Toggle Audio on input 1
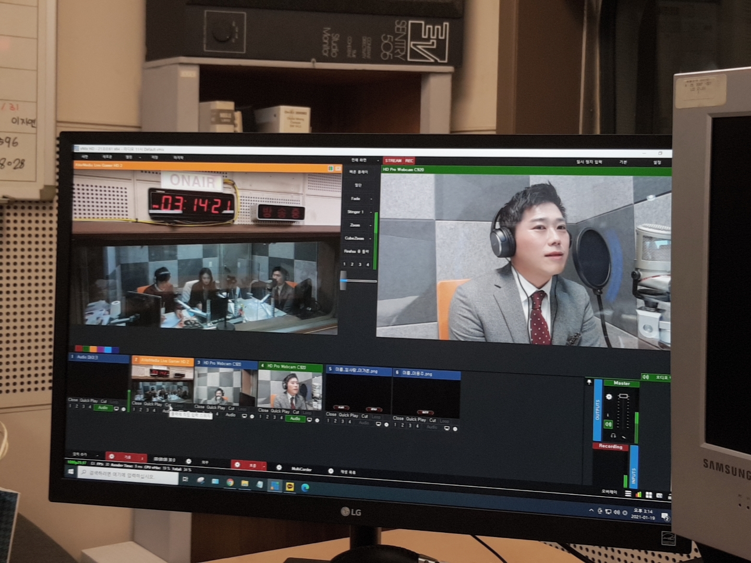Screen dimensions: 751x563 [103, 408]
